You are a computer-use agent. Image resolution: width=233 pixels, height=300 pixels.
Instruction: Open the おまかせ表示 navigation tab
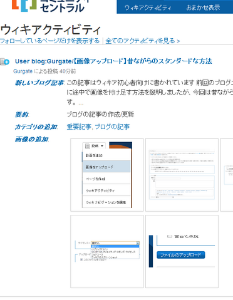tap(203, 8)
